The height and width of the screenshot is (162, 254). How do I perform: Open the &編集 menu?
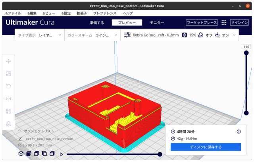[x=32, y=13]
